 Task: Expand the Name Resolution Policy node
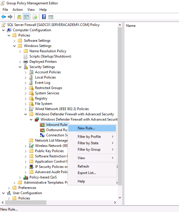[x=20, y=51]
